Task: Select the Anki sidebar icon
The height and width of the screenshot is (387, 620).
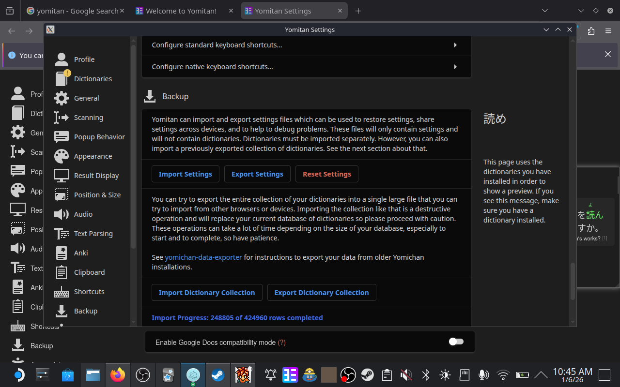Action: coord(62,253)
